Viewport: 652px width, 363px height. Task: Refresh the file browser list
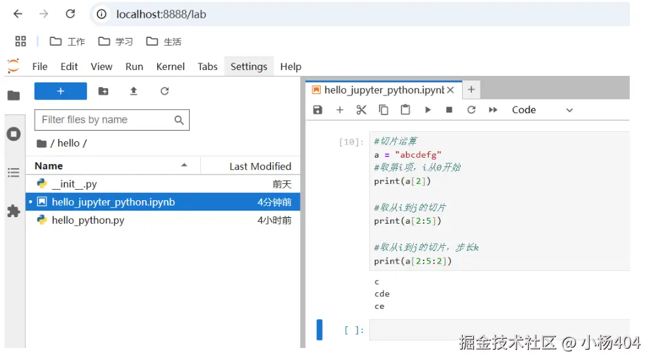[165, 91]
